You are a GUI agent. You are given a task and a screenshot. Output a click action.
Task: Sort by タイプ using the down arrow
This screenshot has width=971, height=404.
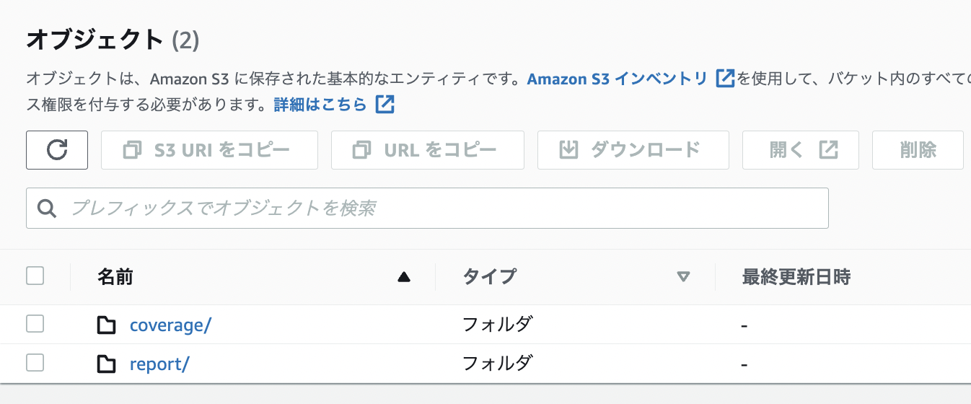coord(684,277)
